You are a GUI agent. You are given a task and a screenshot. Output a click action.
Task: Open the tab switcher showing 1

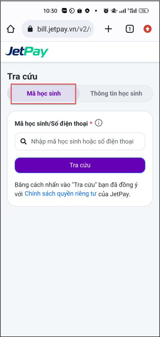point(129,29)
